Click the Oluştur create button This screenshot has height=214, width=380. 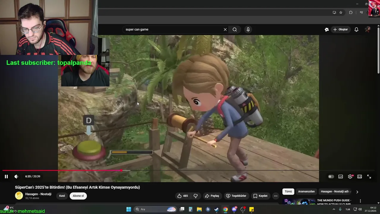click(340, 29)
